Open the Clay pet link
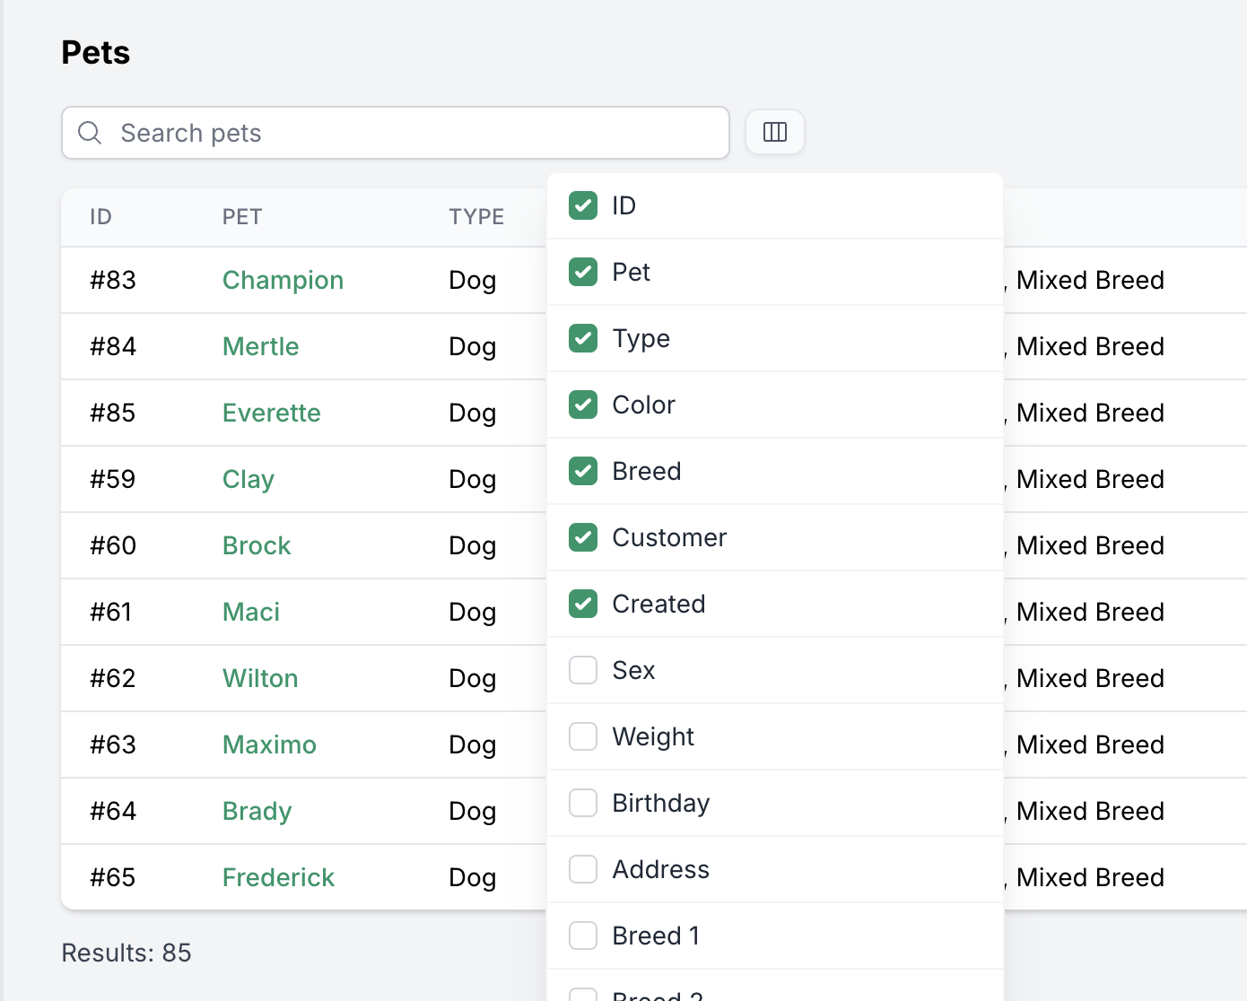The width and height of the screenshot is (1247, 1001). tap(248, 479)
